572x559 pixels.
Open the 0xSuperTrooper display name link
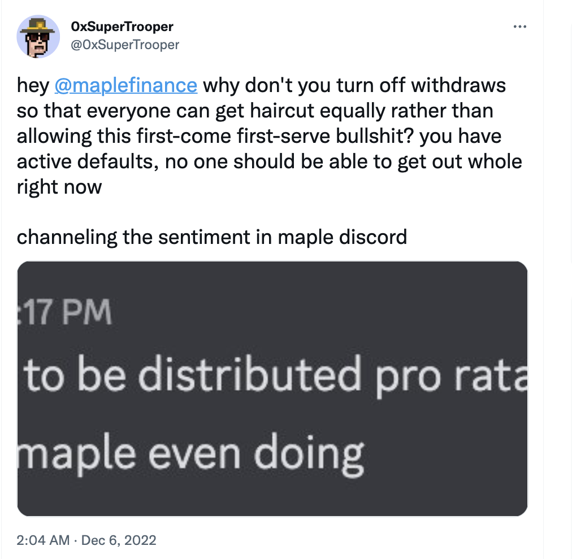(x=123, y=27)
